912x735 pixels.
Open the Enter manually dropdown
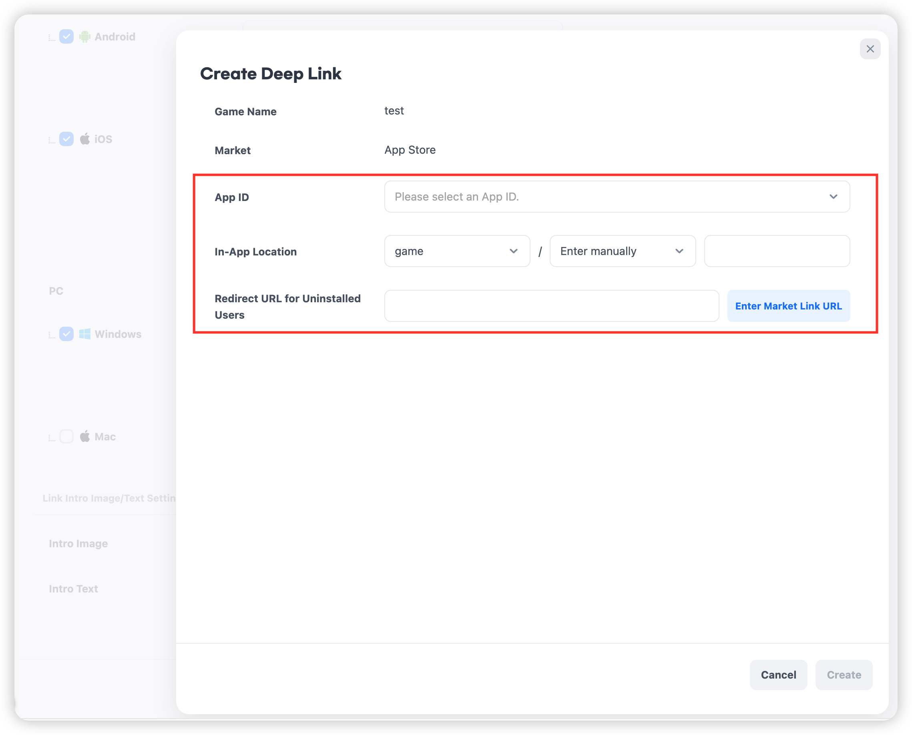pyautogui.click(x=622, y=251)
